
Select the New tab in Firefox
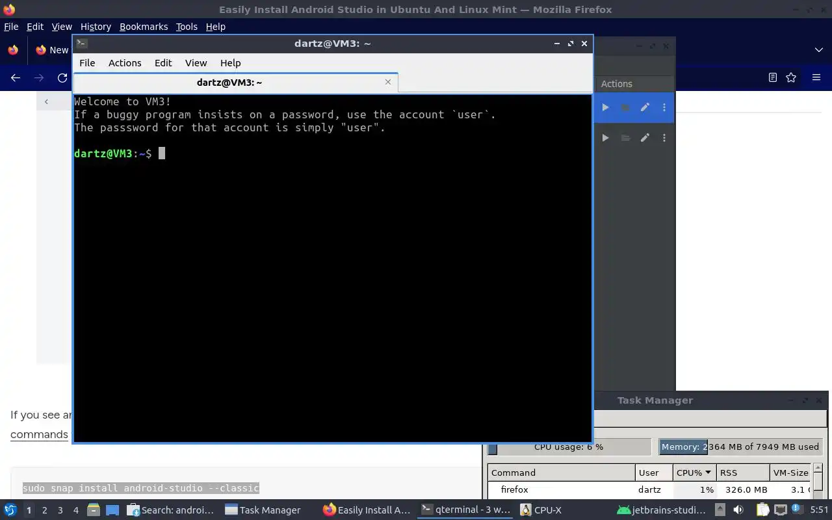[x=52, y=50]
